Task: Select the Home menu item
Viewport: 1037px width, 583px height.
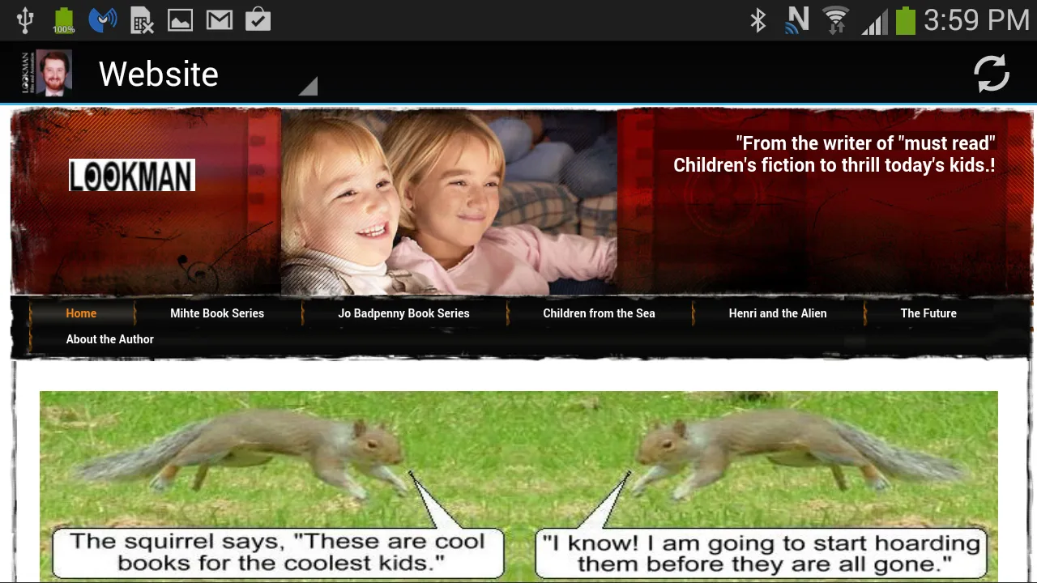Action: [x=81, y=313]
